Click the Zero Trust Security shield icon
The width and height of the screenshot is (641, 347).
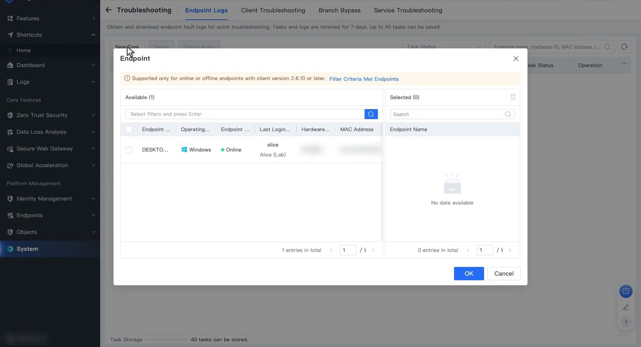coord(10,115)
